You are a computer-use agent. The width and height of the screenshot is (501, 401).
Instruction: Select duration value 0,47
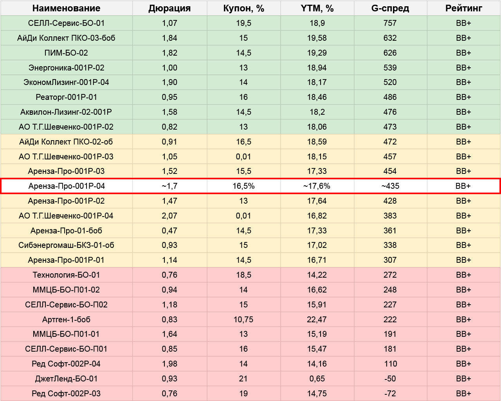tap(169, 231)
